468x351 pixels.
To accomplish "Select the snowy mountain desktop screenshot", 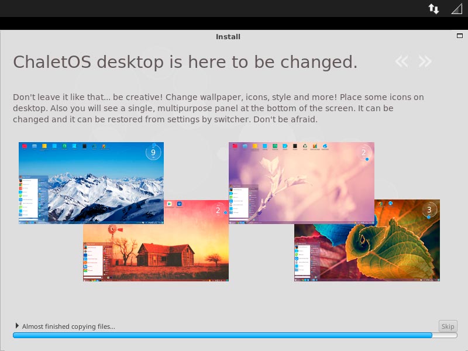I will 91,183.
